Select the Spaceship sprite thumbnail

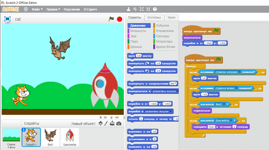pyautogui.click(x=70, y=137)
